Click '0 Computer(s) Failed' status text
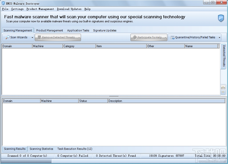 [73, 156]
